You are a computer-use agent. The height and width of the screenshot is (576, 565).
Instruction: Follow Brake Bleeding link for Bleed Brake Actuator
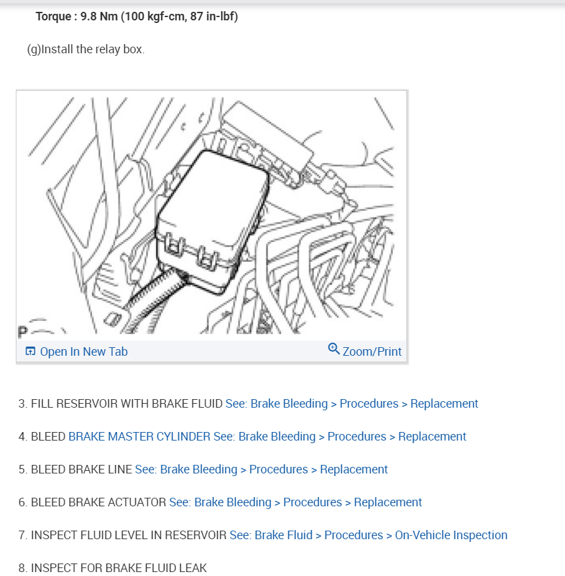(220, 502)
